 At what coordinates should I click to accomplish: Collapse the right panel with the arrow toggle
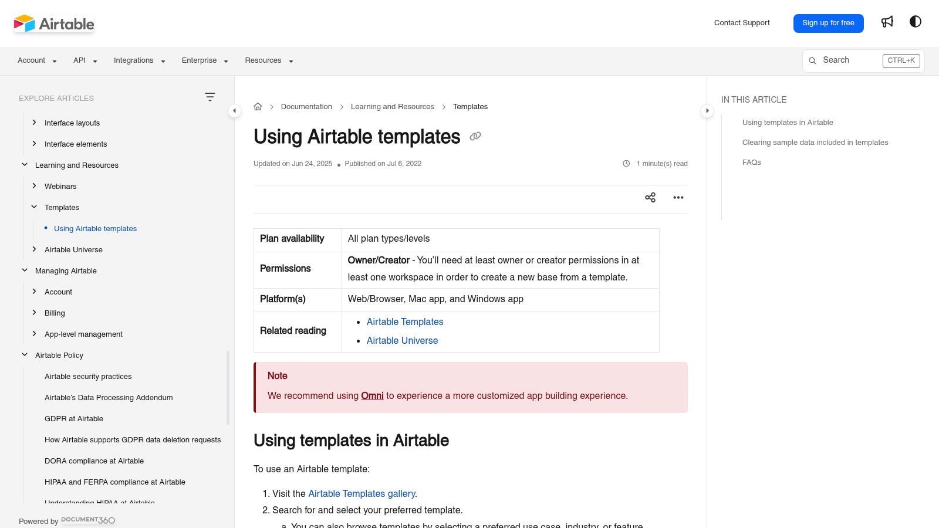[708, 110]
